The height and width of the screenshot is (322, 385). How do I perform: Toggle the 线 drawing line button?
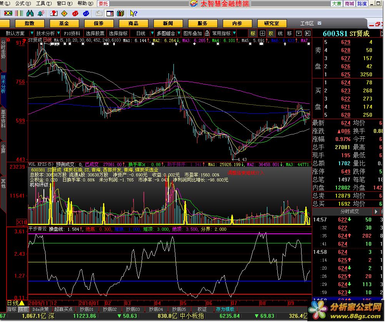click(280, 33)
